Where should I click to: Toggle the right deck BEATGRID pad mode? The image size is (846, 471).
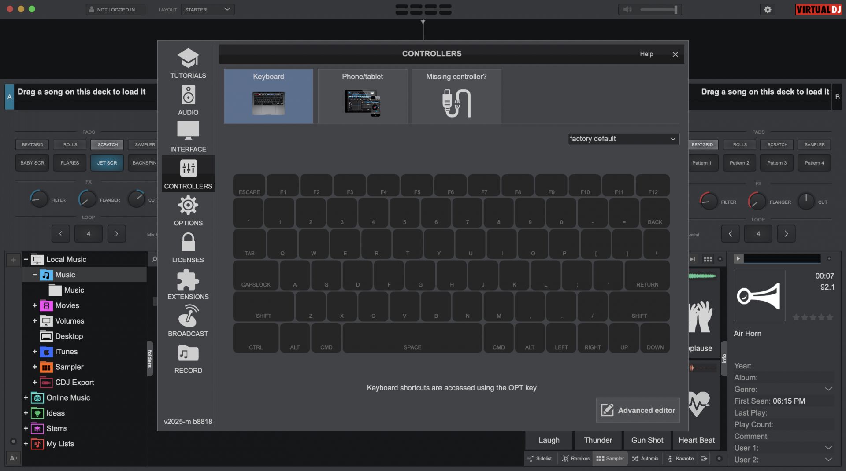tap(702, 144)
